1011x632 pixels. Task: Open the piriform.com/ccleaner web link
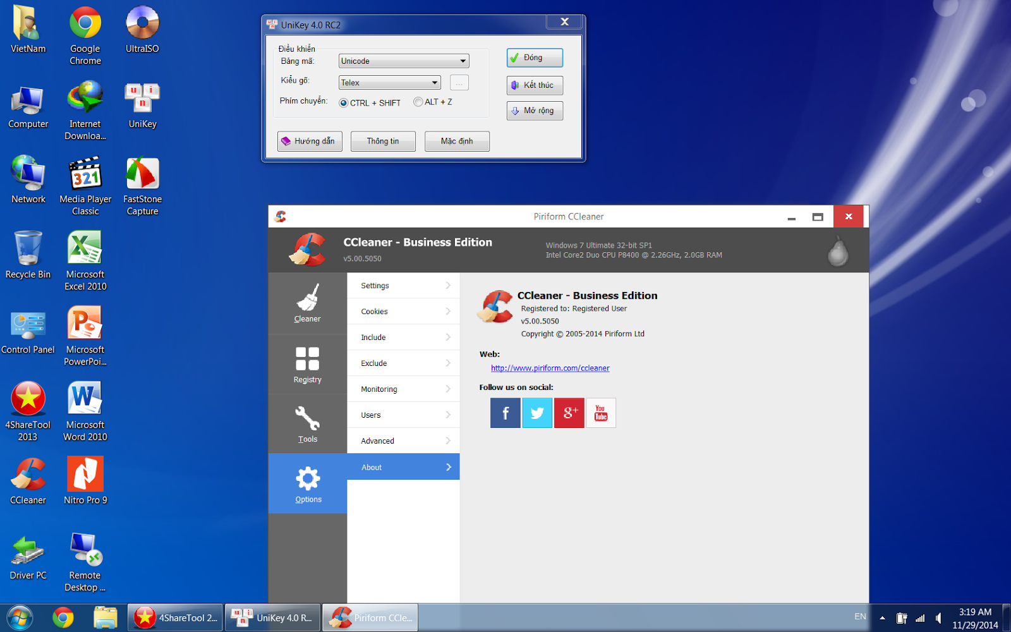(x=550, y=368)
